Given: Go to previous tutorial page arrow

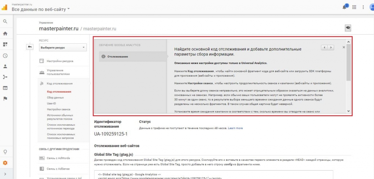Looking at the screenshot, I should pos(324,47).
